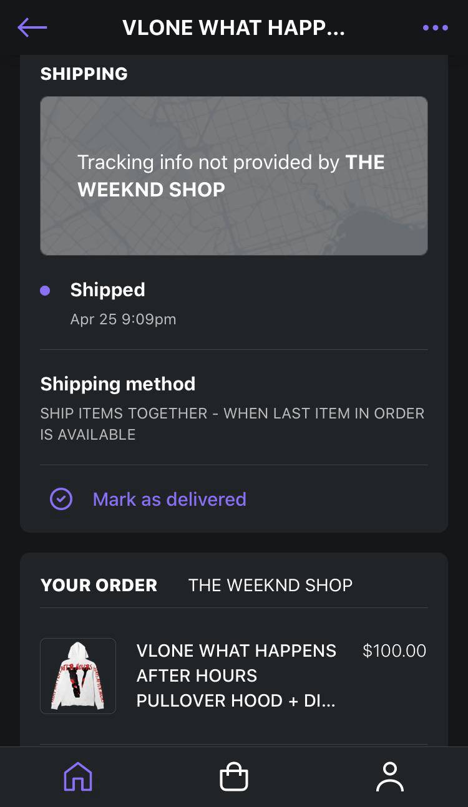This screenshot has height=807, width=468.
Task: Click the VLONE WHAT HAPP... title bar heading
Action: pos(235,27)
